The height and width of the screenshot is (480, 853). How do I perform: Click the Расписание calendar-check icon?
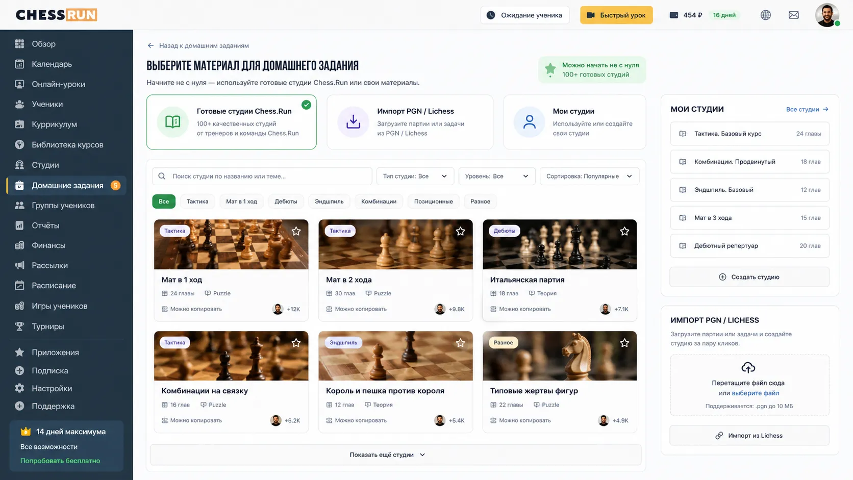tap(19, 286)
